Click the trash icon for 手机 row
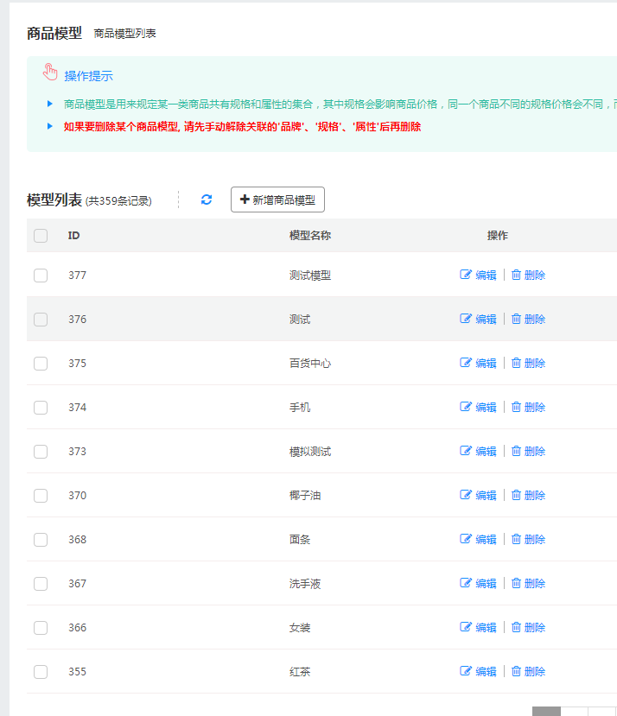Image resolution: width=617 pixels, height=716 pixels. 516,407
